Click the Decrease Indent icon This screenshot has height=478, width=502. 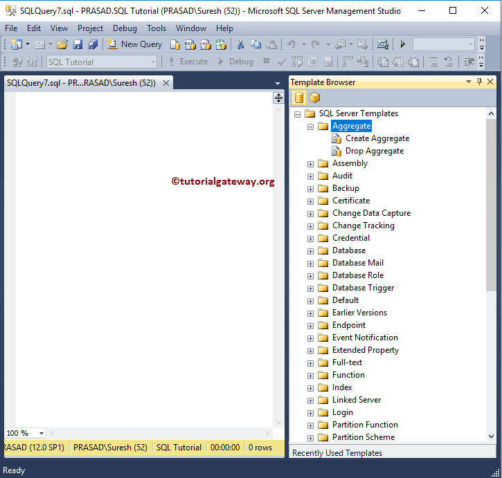(469, 62)
